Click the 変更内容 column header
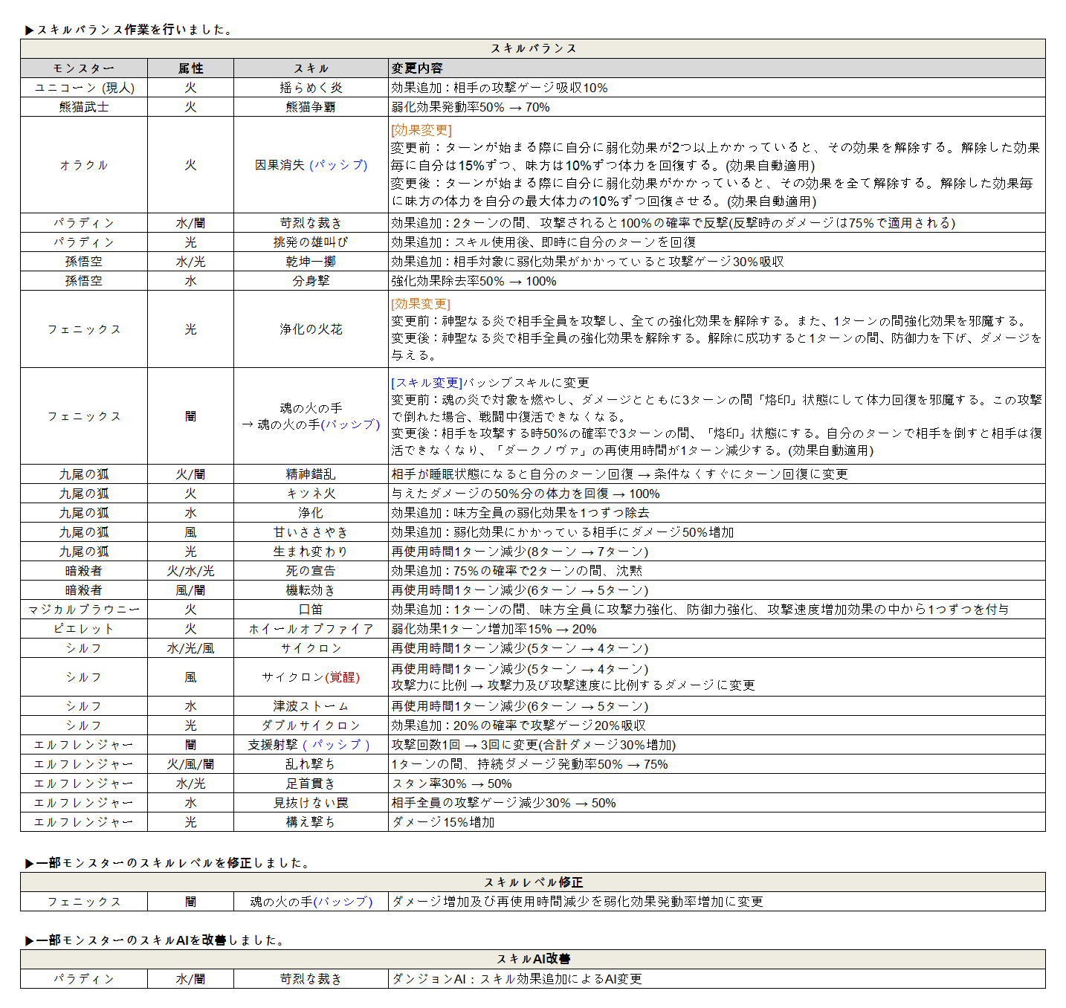 click(x=717, y=68)
